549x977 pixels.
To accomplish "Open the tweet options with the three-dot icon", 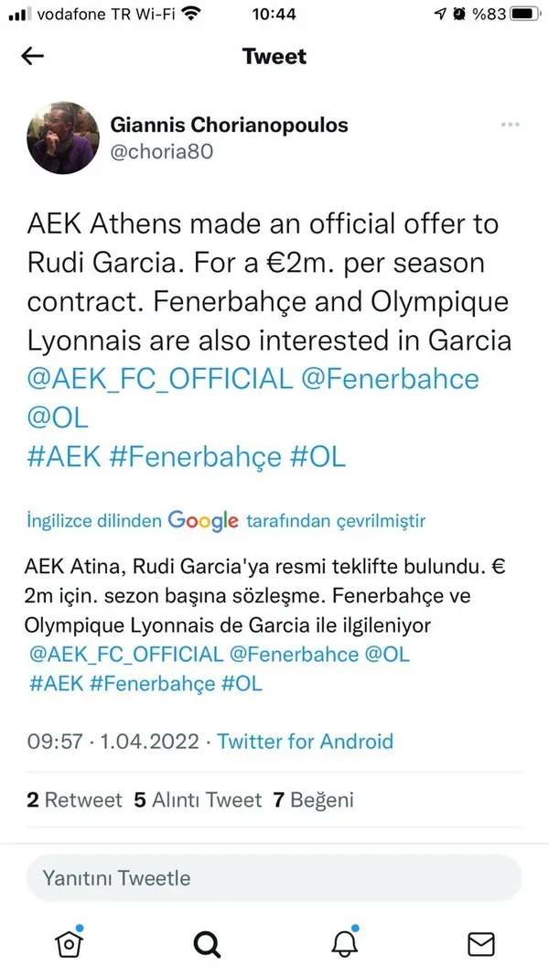I will pyautogui.click(x=510, y=125).
